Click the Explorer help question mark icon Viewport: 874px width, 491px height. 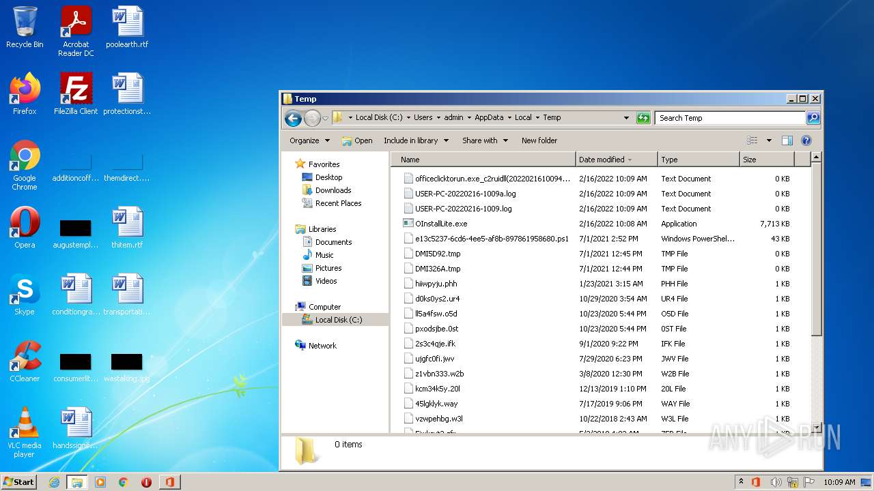[x=806, y=140]
